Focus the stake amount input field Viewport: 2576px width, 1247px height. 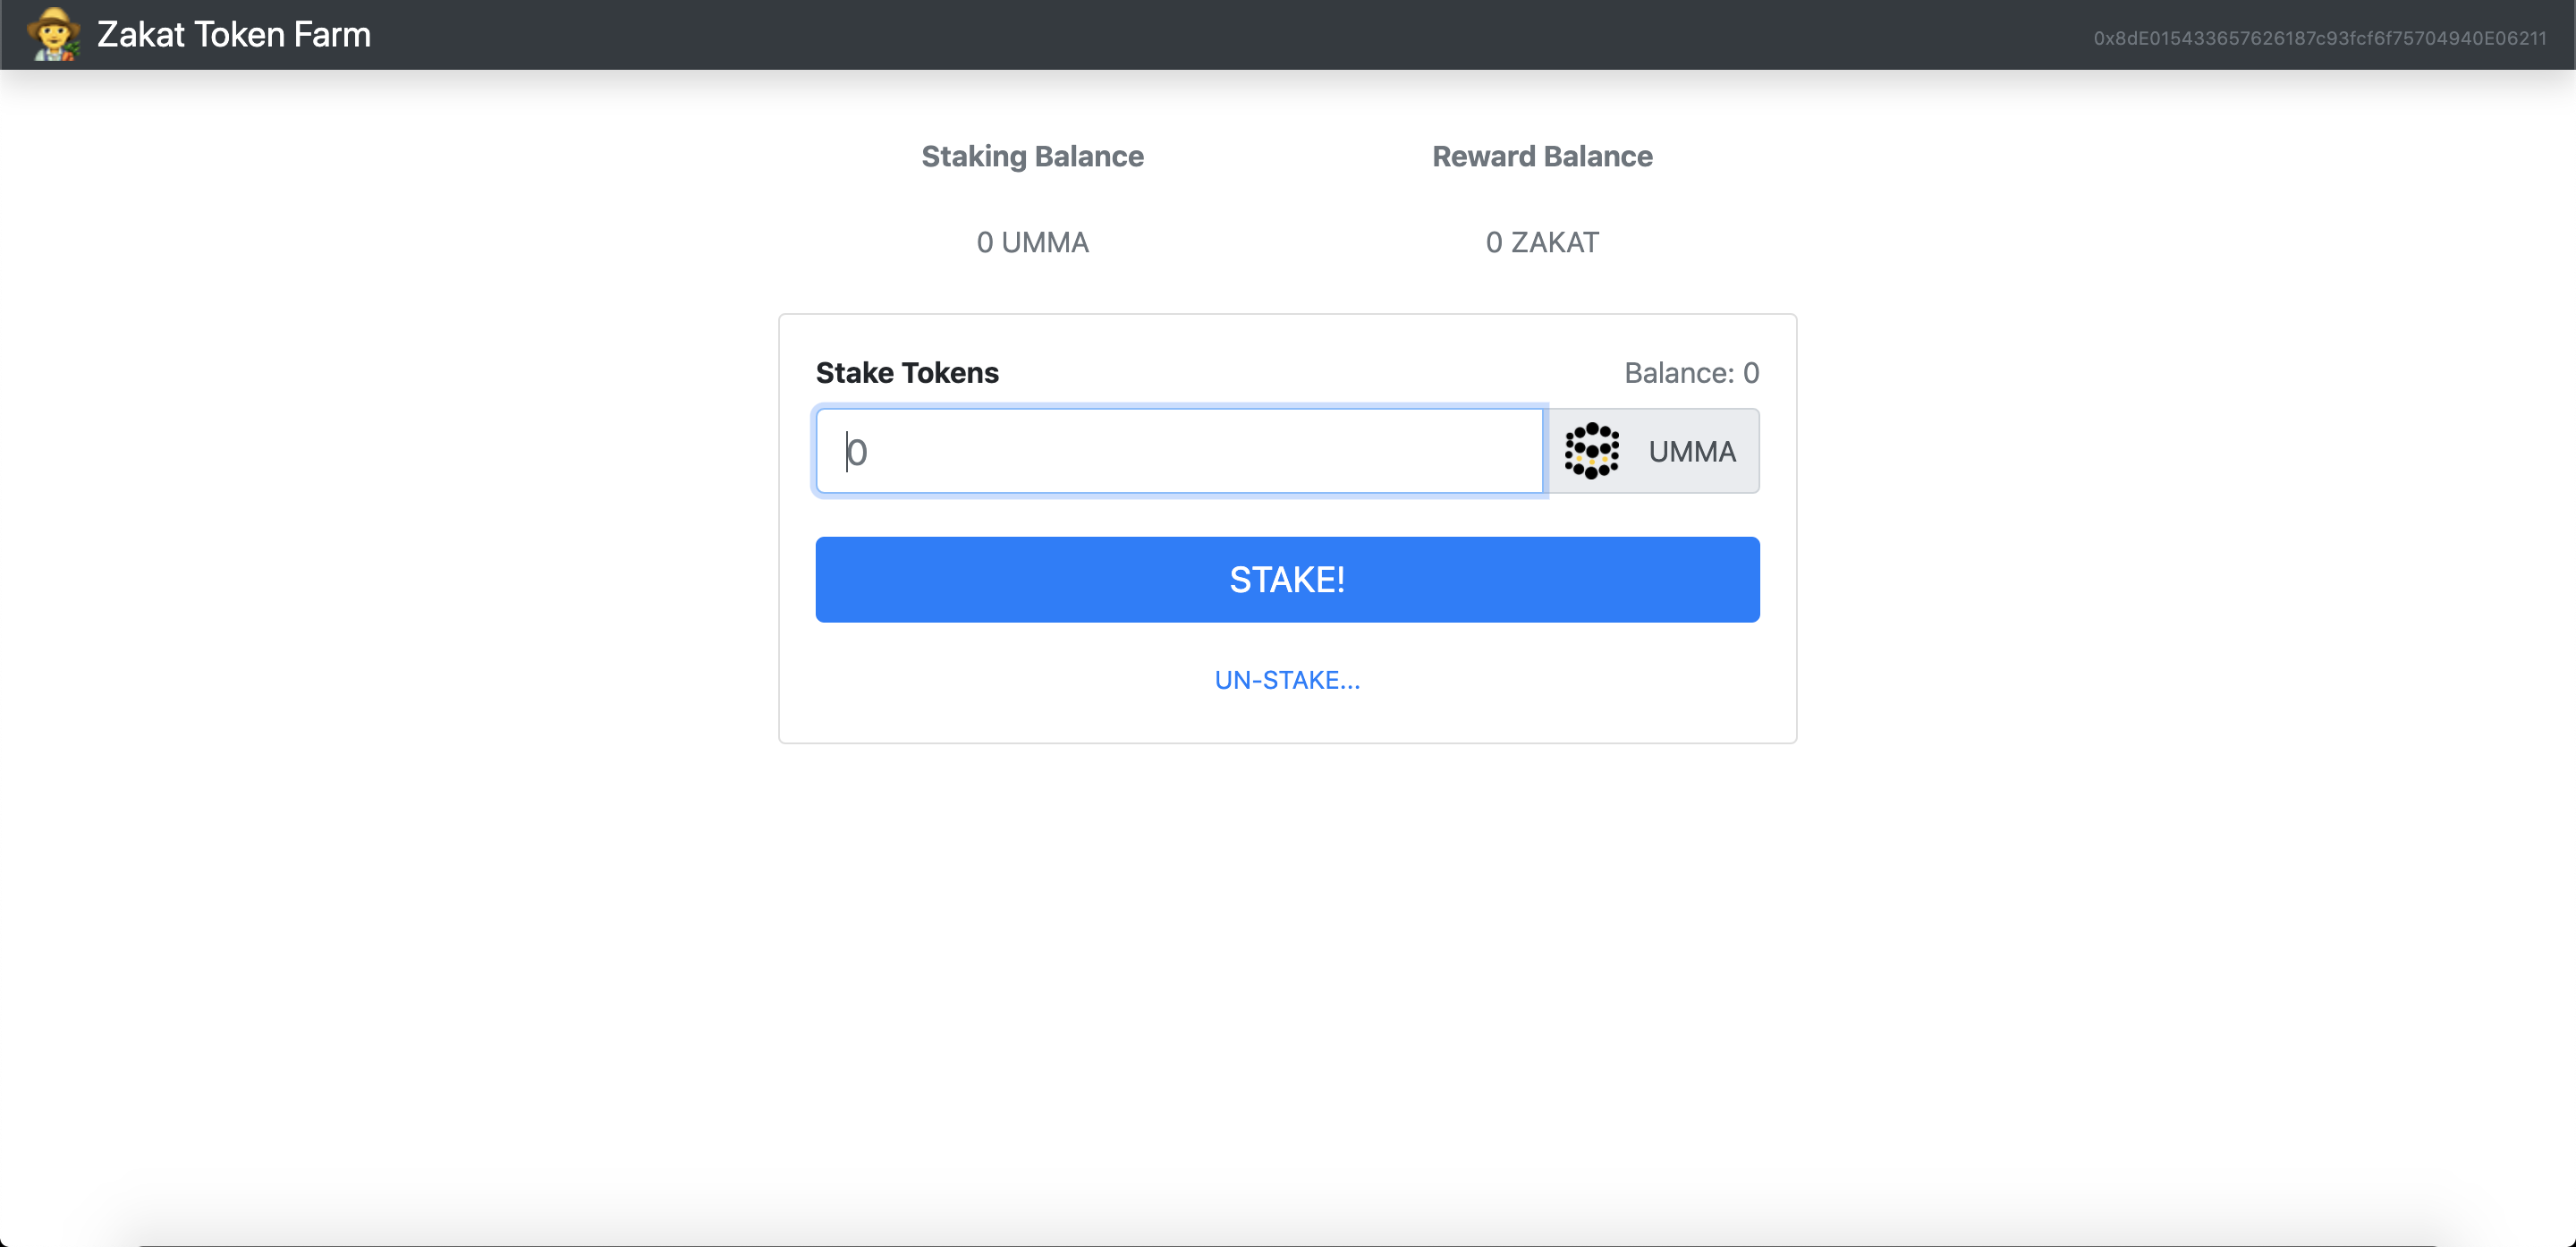(1180, 451)
